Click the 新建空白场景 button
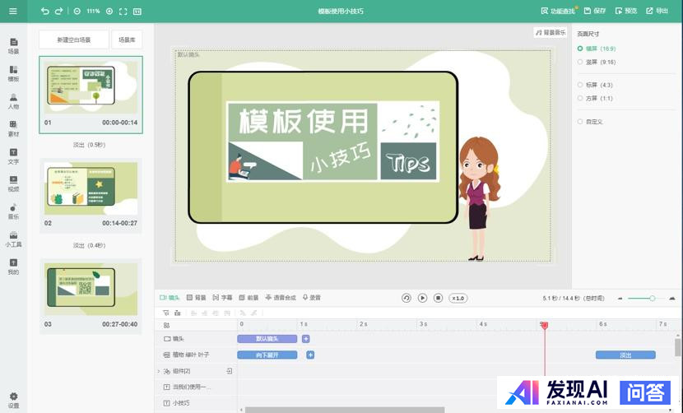The height and width of the screenshot is (413, 683). point(74,39)
